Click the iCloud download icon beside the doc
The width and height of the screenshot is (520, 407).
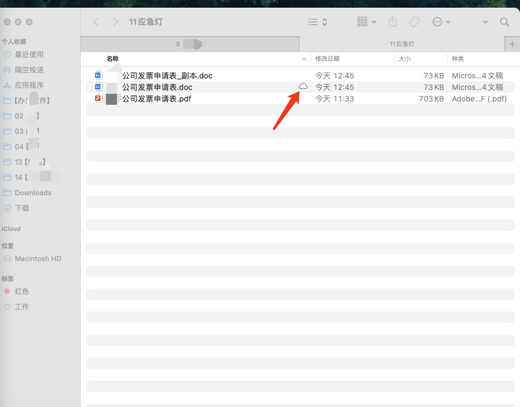(x=303, y=87)
